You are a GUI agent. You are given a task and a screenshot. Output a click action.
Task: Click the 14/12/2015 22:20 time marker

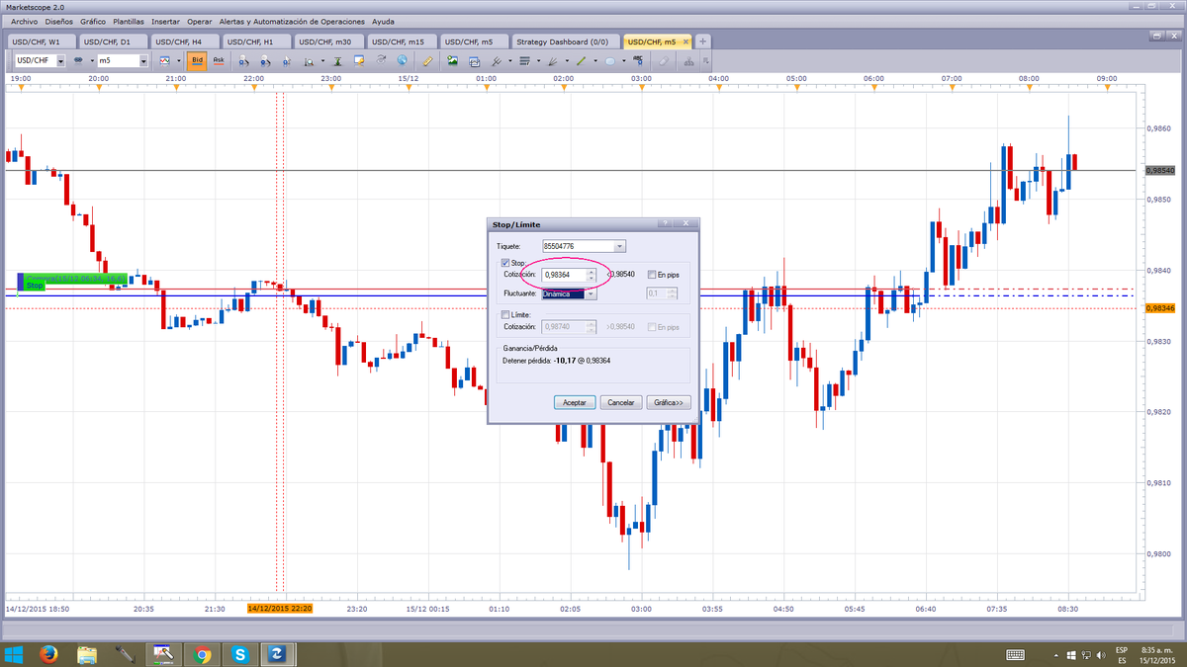(280, 609)
